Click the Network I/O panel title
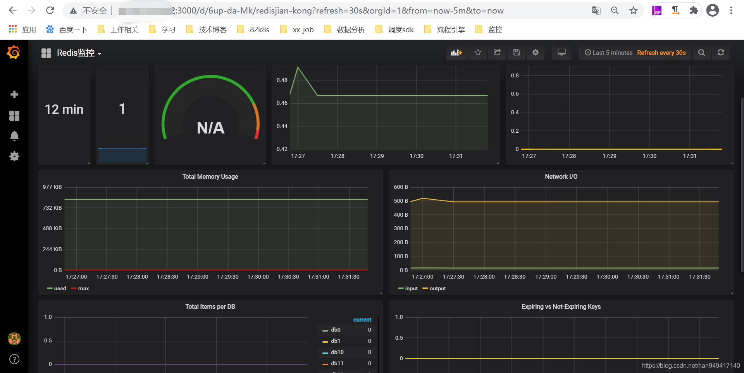 (x=561, y=176)
